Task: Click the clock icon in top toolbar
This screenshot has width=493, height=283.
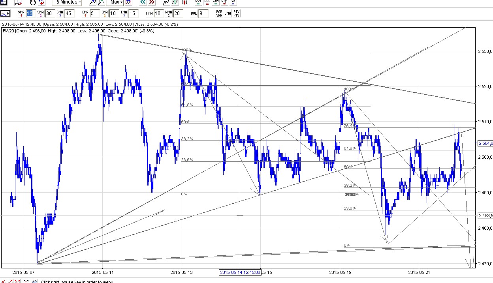Action: 33,2
